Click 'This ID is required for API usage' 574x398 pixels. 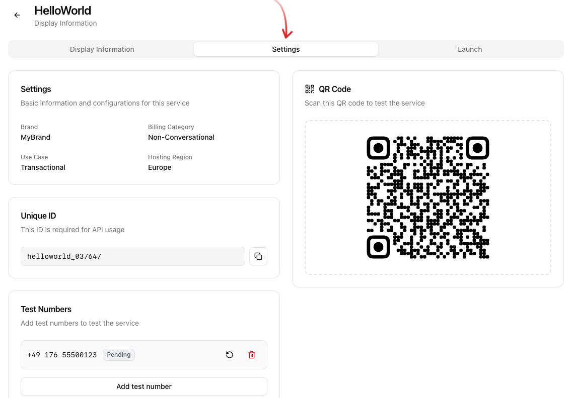coord(73,230)
